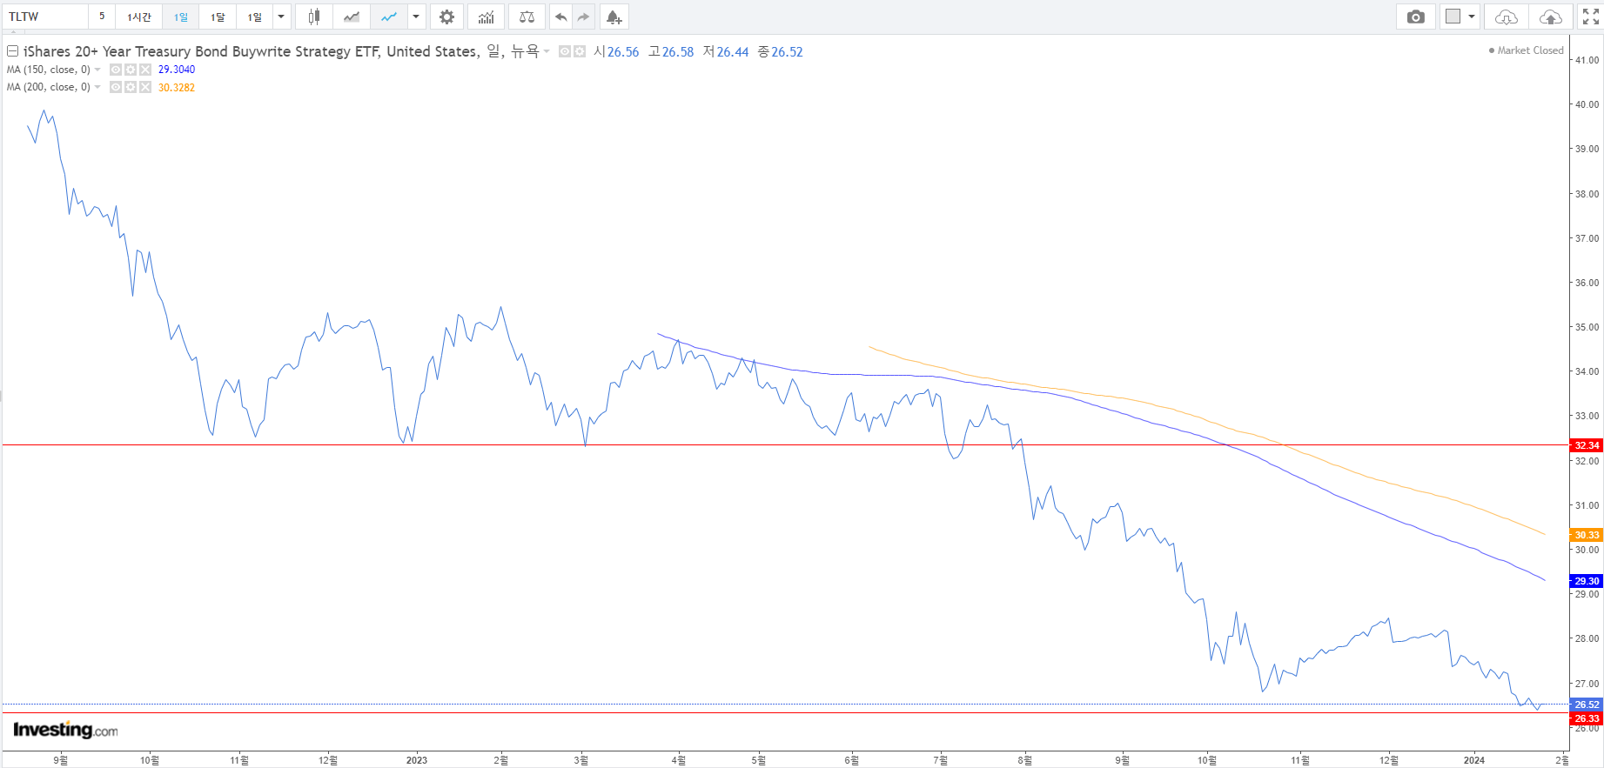Image resolution: width=1604 pixels, height=768 pixels.
Task: Click the TLTW symbol search field
Action: click(45, 17)
